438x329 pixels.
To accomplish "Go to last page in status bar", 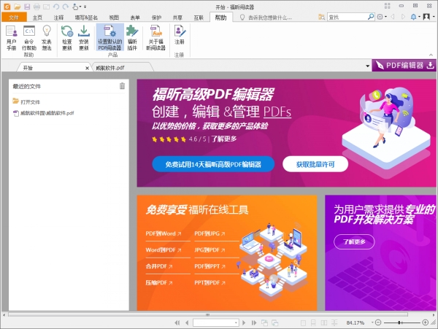I will click(x=253, y=323).
